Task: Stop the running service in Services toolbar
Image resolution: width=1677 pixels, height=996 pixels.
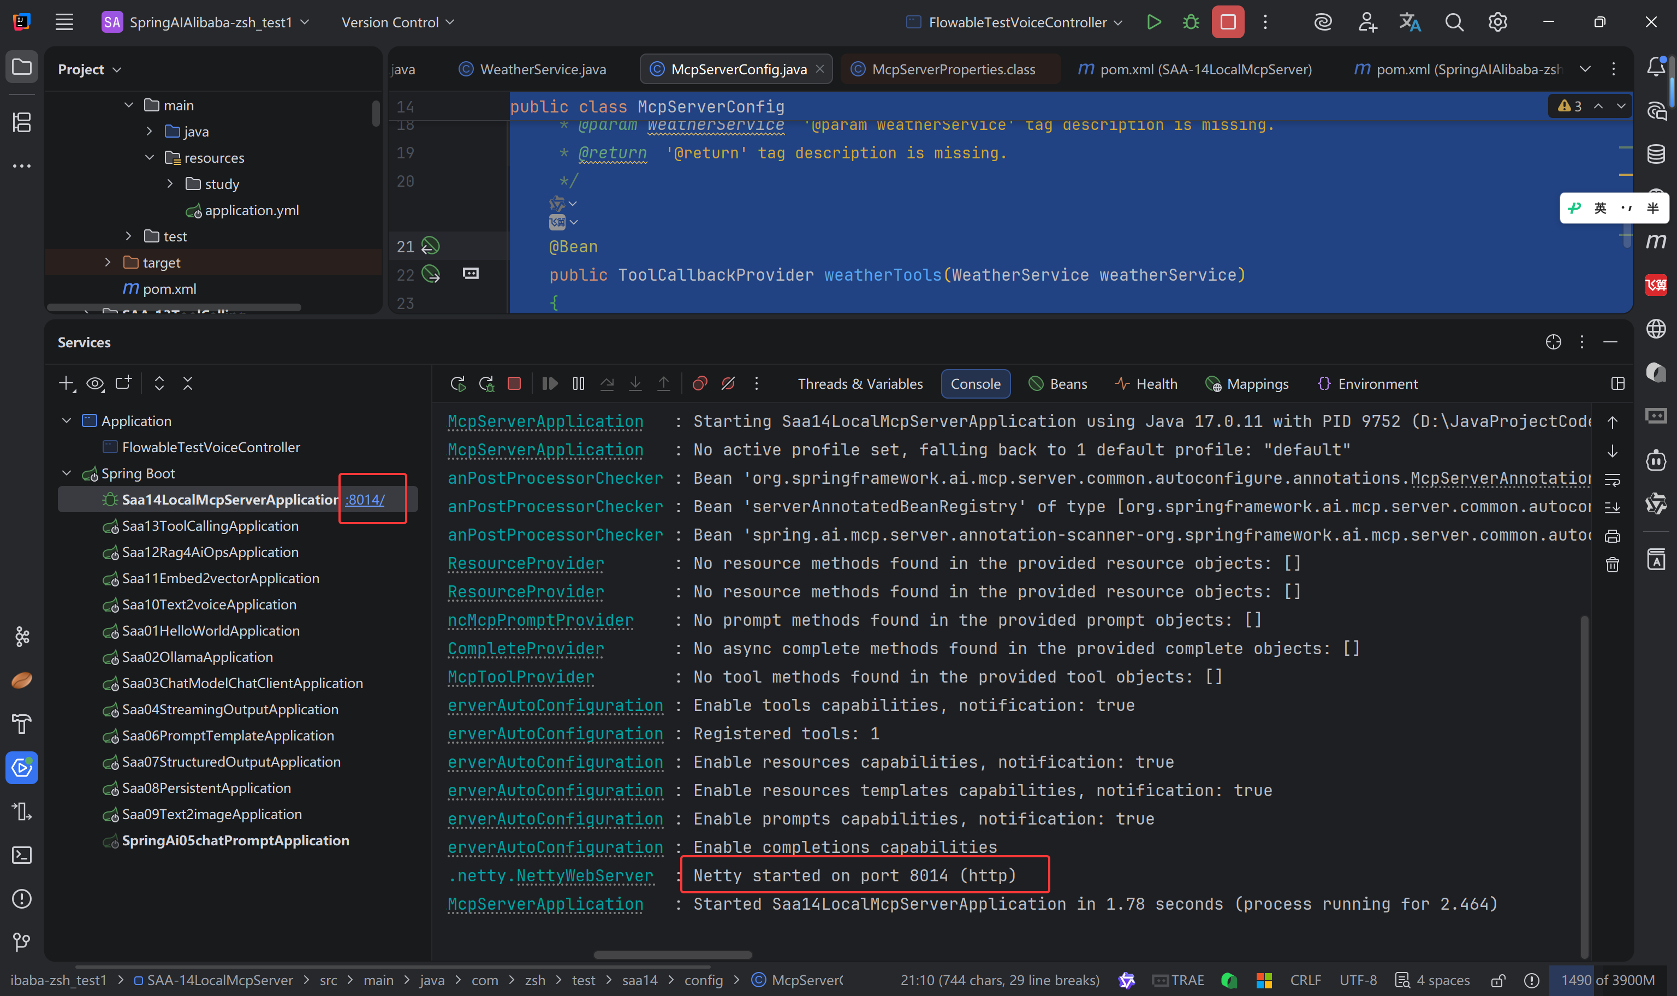Action: click(x=514, y=383)
